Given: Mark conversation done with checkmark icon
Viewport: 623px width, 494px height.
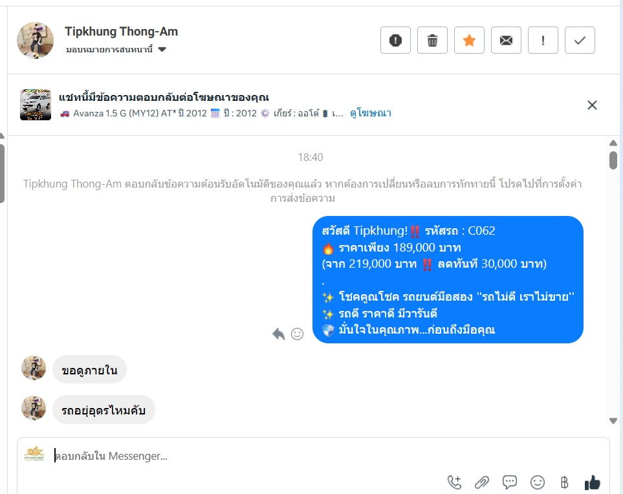Looking at the screenshot, I should [580, 40].
